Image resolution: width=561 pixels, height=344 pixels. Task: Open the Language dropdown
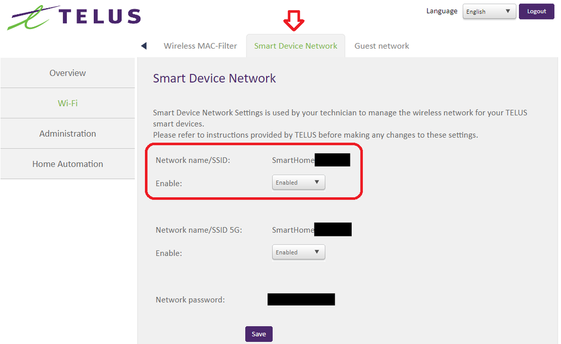tap(489, 12)
